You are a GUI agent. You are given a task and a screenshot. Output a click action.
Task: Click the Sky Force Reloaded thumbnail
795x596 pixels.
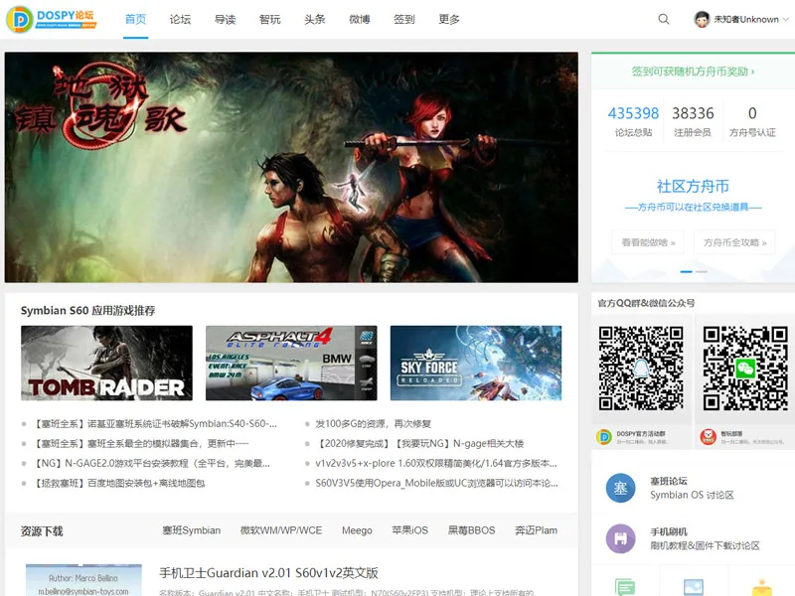[x=476, y=363]
